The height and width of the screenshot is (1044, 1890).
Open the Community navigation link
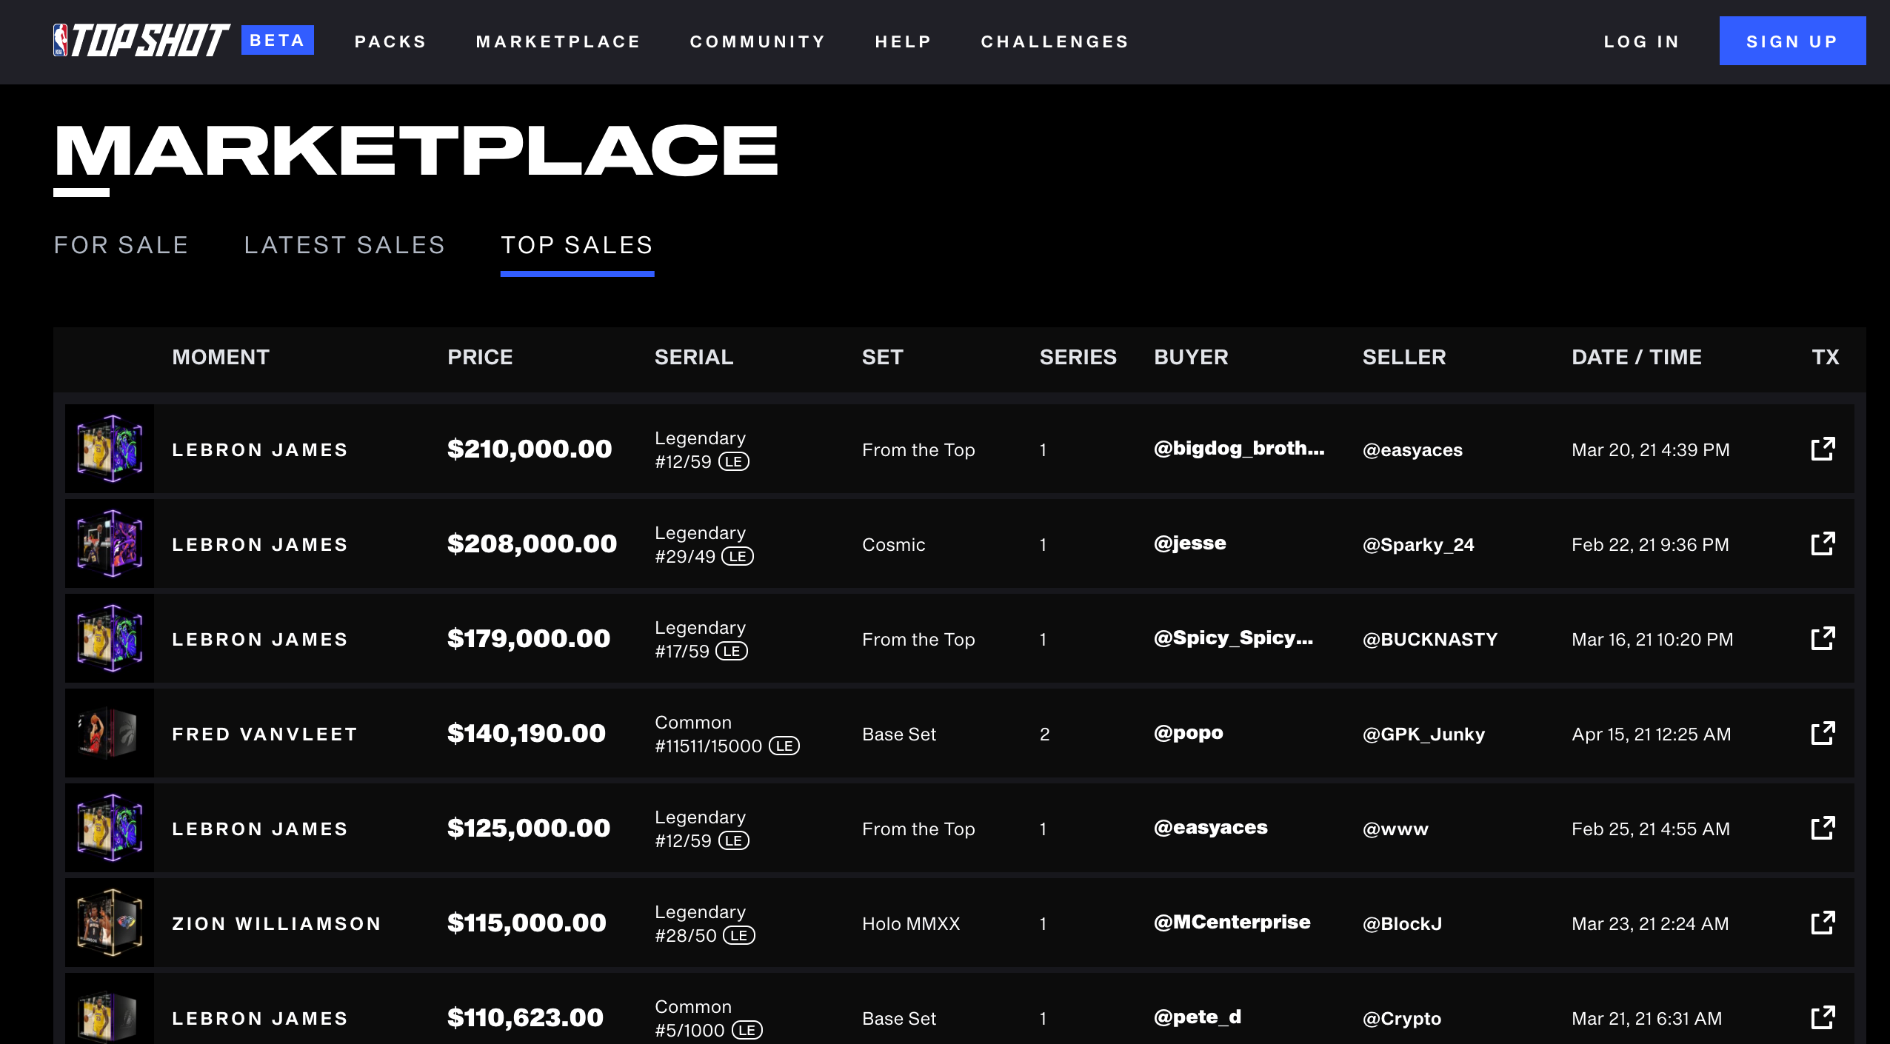click(x=758, y=41)
